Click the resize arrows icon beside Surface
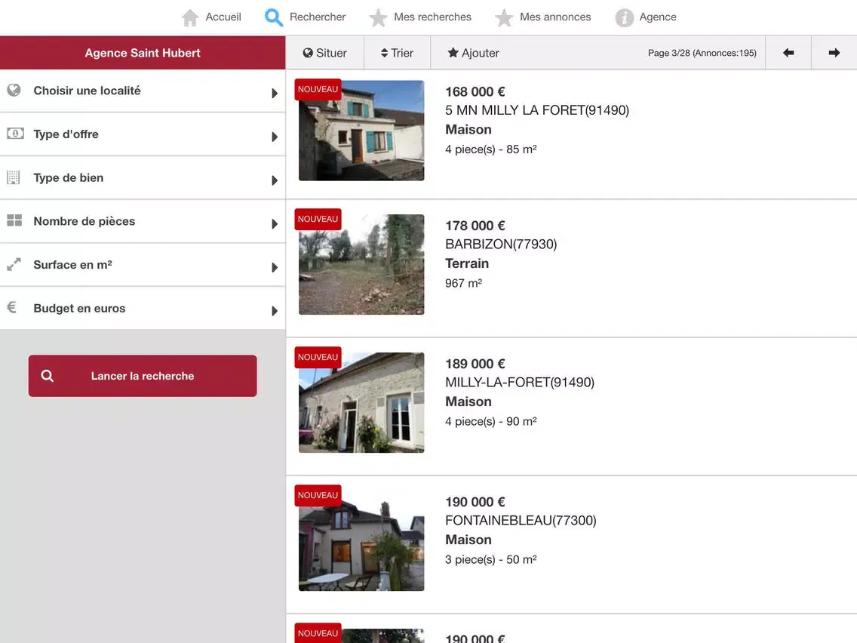The image size is (857, 643). click(14, 264)
